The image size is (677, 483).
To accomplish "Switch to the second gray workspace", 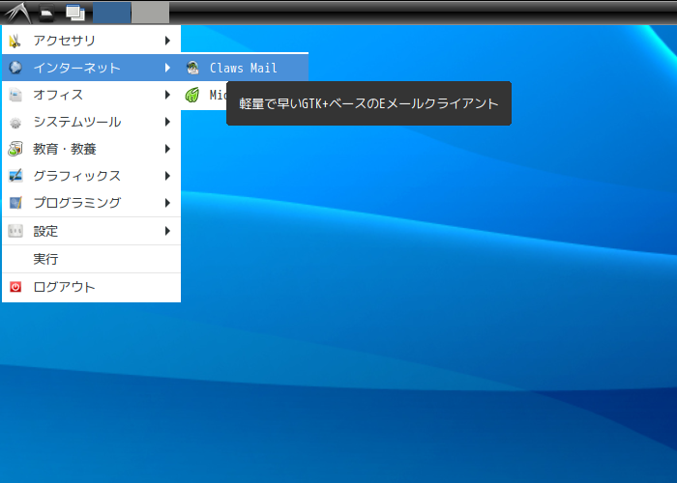I will pos(150,13).
